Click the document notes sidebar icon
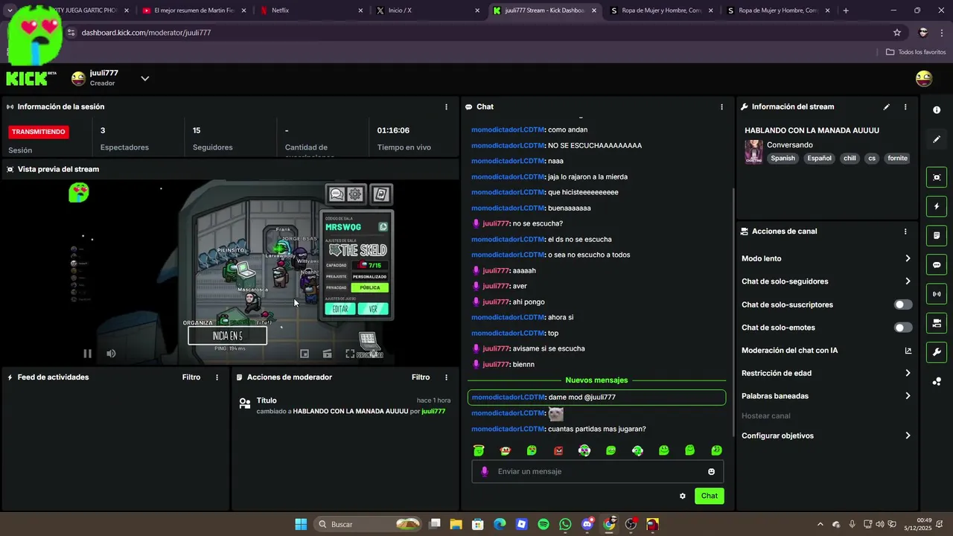953x536 pixels. click(x=937, y=235)
